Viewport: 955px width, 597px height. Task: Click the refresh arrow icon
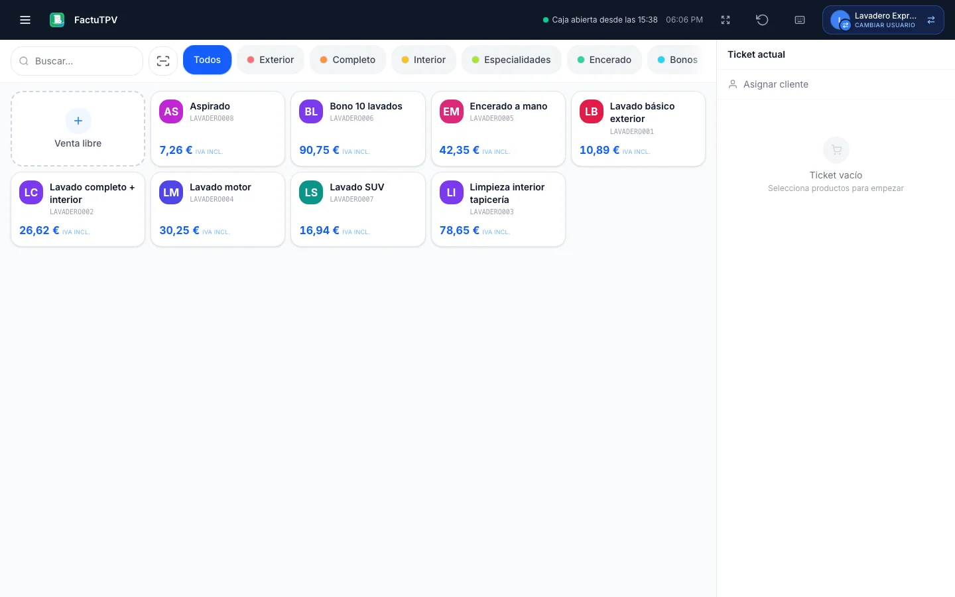pos(762,20)
